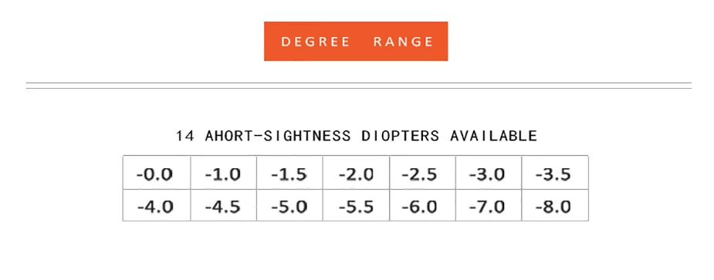Click the double horizontal divider line
Screen dimensions: 714x280
(359, 86)
